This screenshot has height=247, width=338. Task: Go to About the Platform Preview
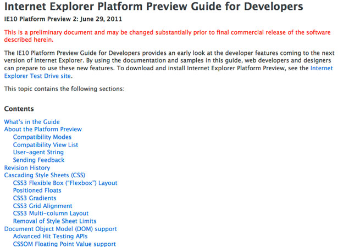click(x=43, y=129)
